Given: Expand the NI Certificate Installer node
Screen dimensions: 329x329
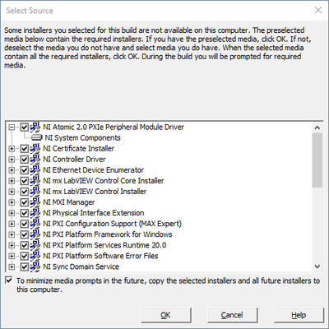Looking at the screenshot, I should [12, 149].
